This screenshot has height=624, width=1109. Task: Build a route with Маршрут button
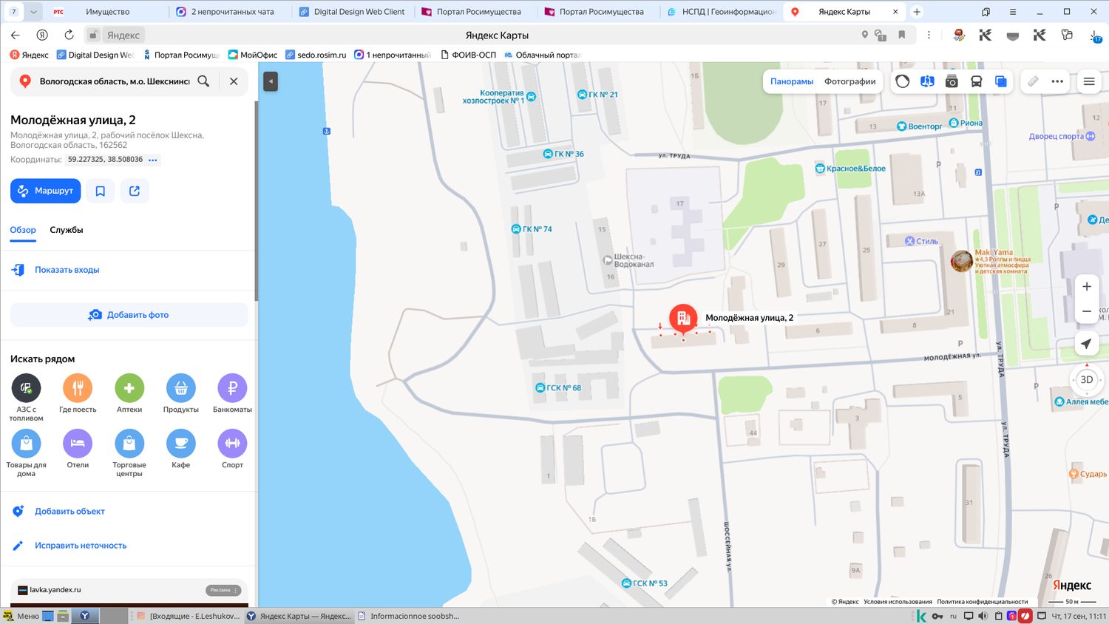46,191
